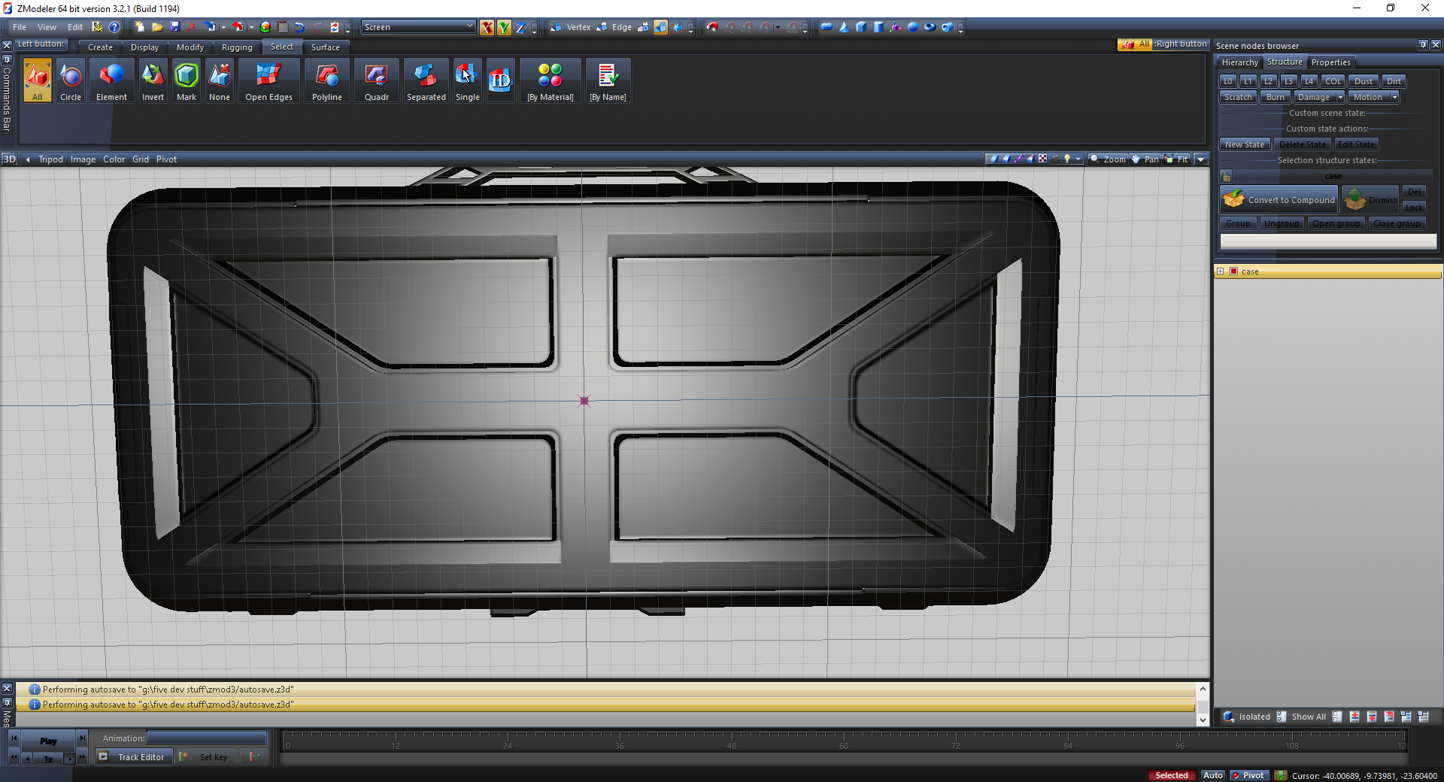Open the Damage dropdown arrow

tap(1340, 97)
